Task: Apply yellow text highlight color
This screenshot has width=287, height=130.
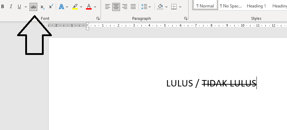Action: click(x=75, y=7)
